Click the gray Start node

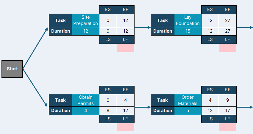pos(12,69)
